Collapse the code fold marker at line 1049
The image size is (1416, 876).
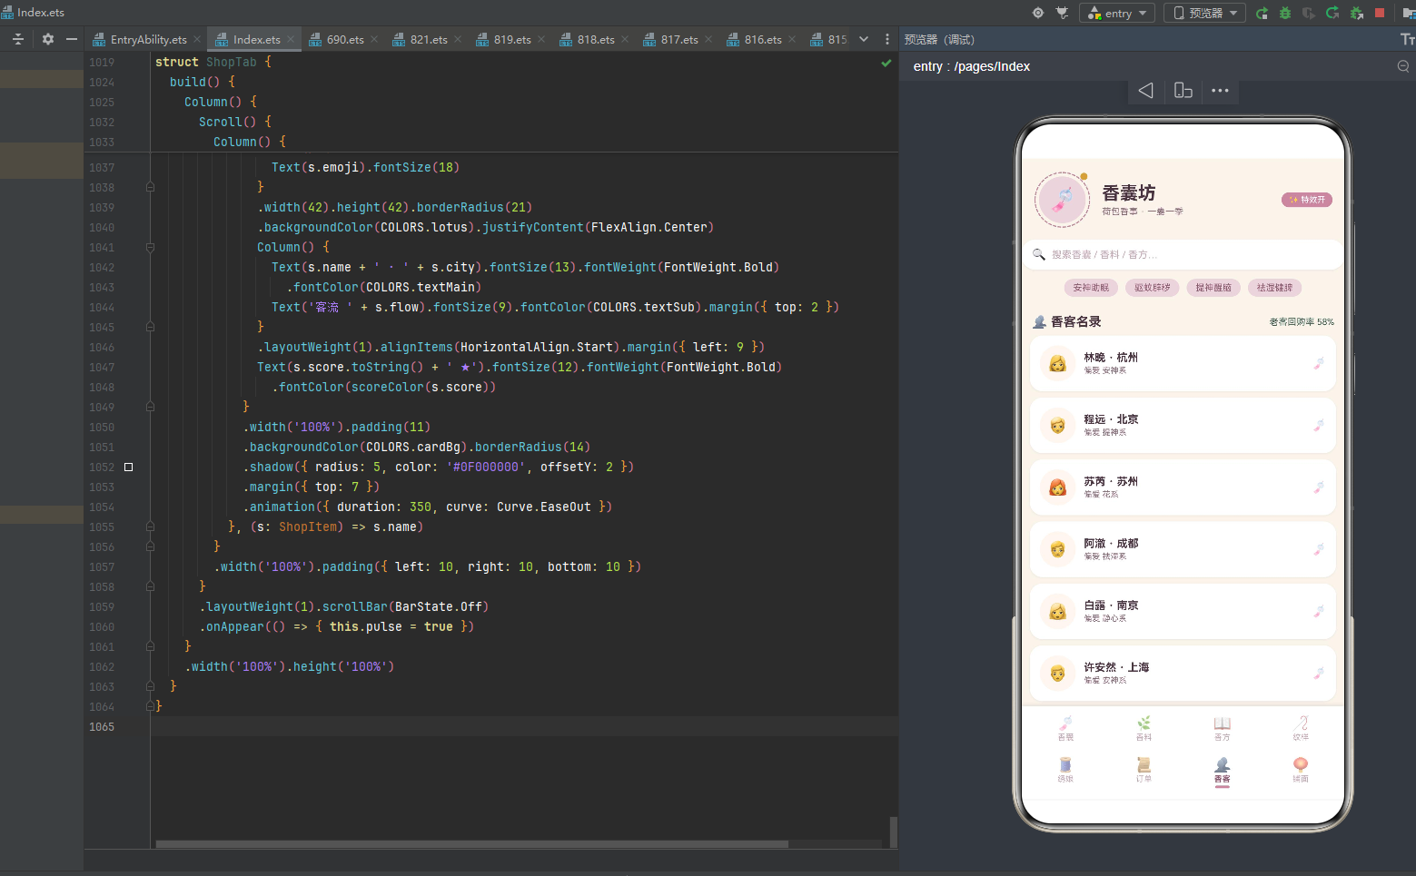point(150,407)
